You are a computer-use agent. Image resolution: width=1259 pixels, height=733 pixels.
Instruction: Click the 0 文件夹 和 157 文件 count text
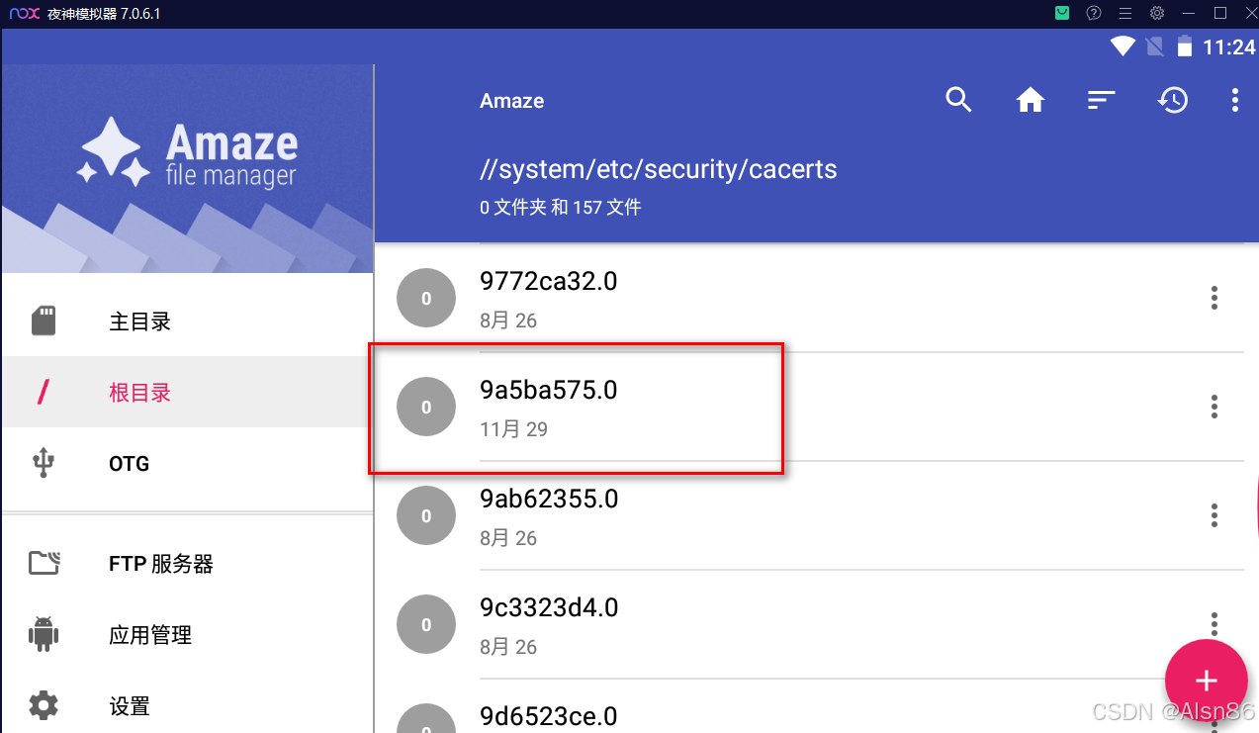pos(561,208)
